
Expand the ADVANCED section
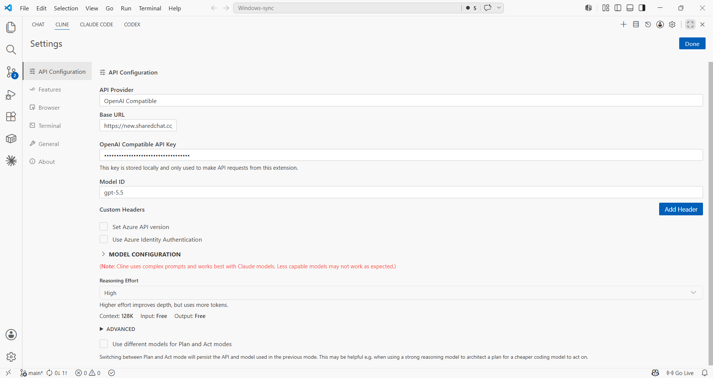[117, 329]
